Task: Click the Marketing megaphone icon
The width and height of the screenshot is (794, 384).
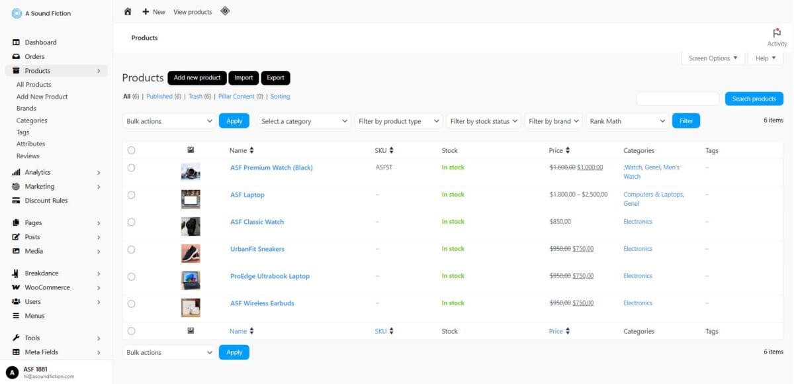Action: click(17, 187)
